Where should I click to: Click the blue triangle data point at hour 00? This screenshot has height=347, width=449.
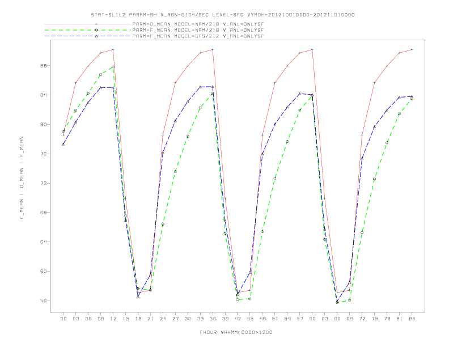(x=63, y=144)
